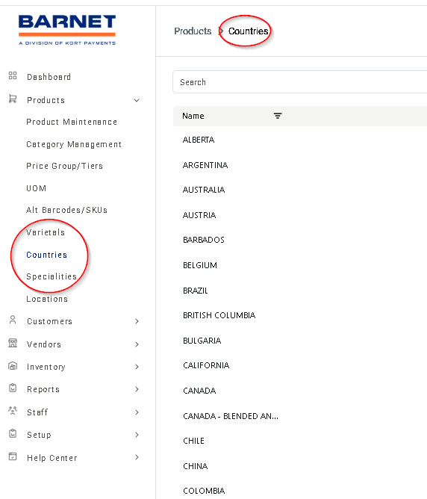Viewport: 427px width, 499px height.
Task: Click the BARNET logo
Action: [67, 30]
